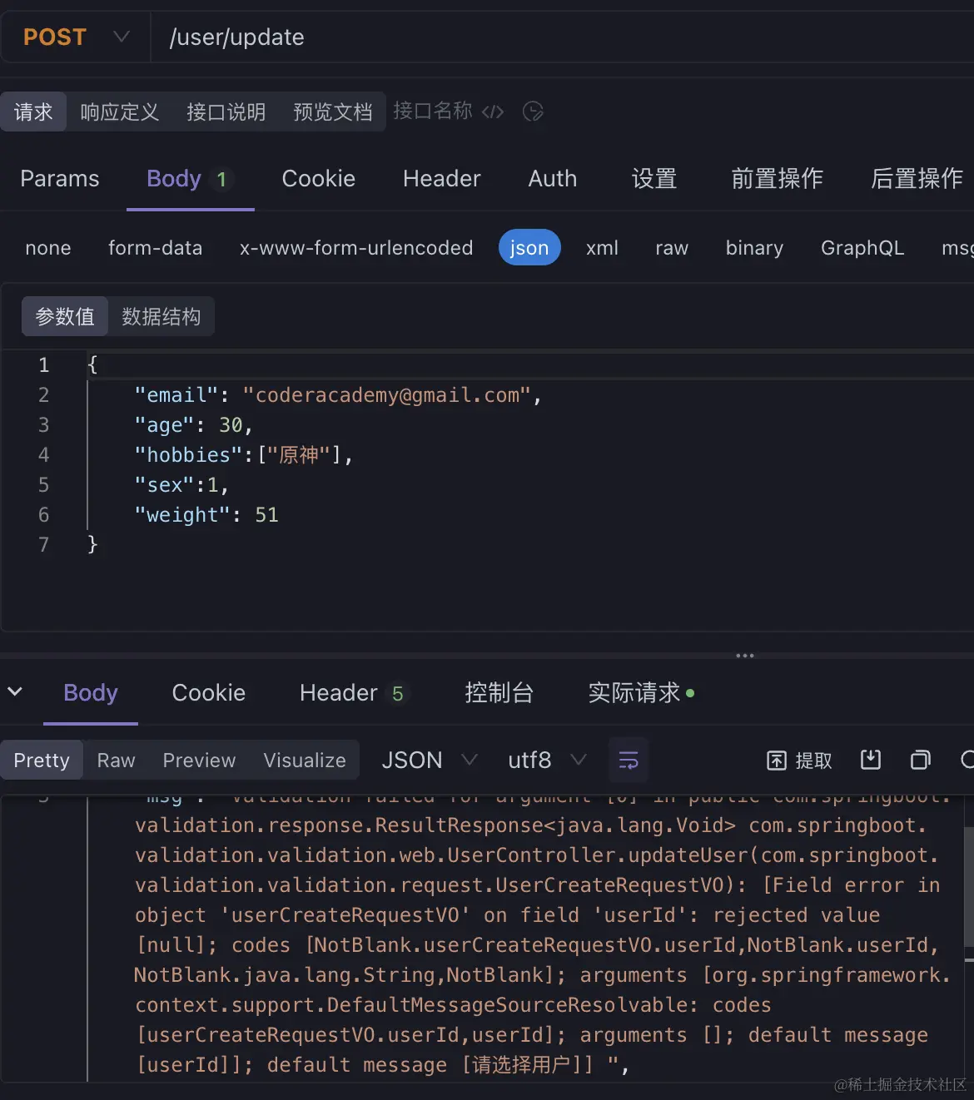Switch to 参数值 view

(x=65, y=316)
